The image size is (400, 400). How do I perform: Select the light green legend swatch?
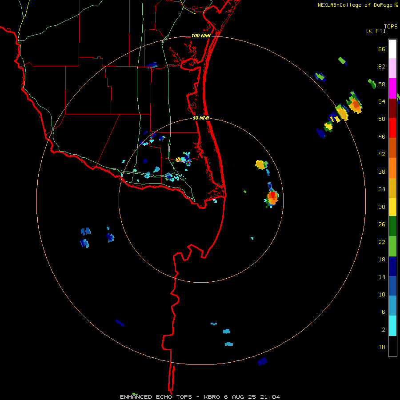tap(392, 246)
